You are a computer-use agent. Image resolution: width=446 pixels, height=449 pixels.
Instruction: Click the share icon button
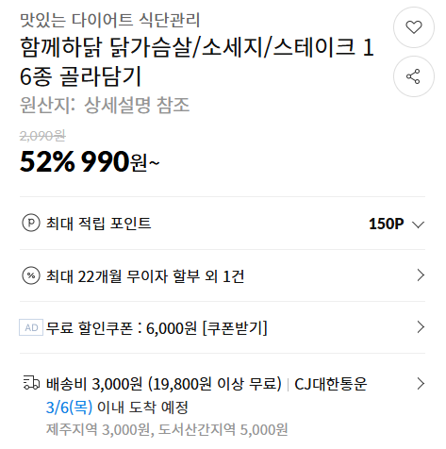coord(414,76)
